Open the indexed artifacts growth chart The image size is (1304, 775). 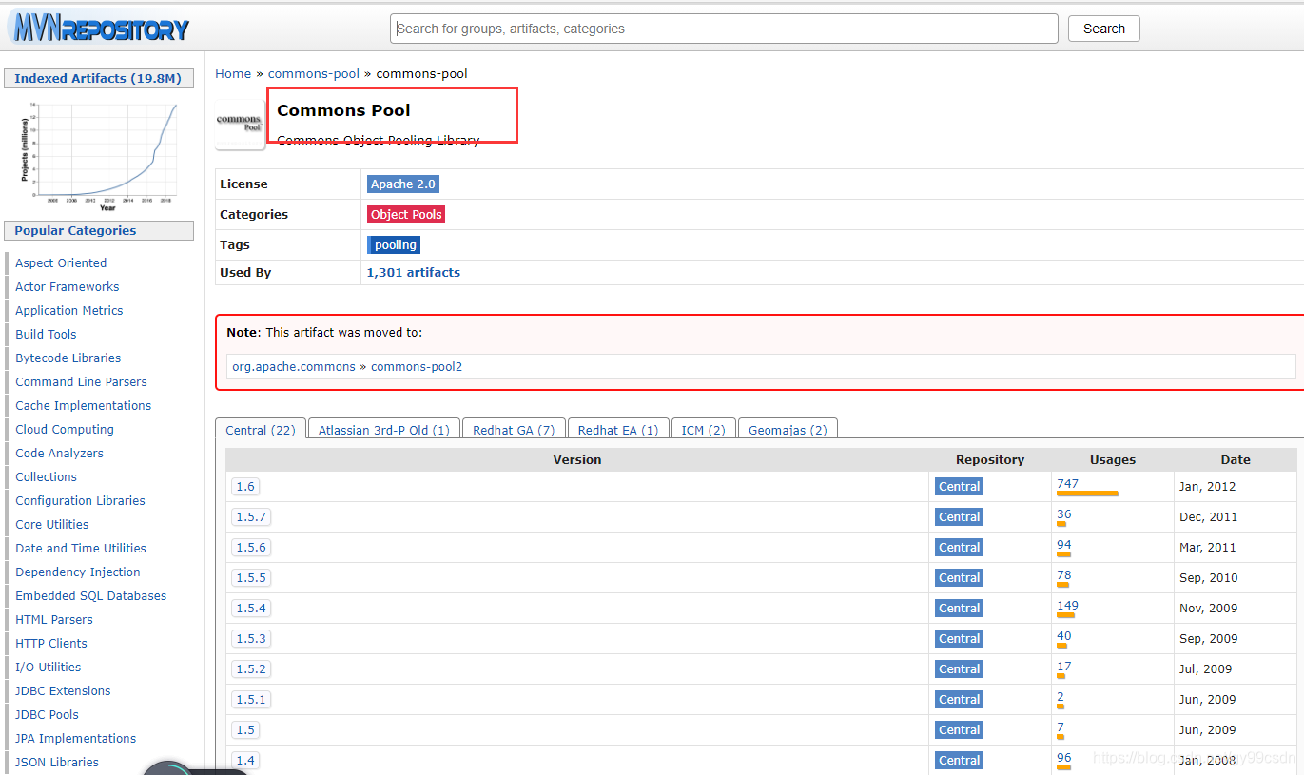(99, 155)
